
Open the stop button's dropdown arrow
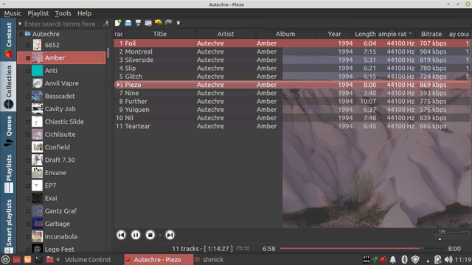click(x=160, y=235)
